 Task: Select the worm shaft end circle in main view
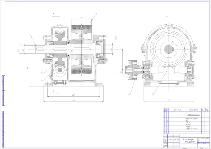pos(60,70)
